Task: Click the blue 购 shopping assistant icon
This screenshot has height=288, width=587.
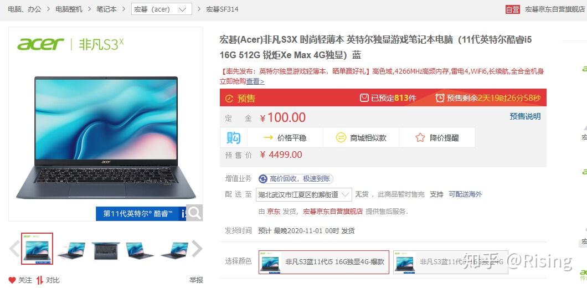Action: 234,137
